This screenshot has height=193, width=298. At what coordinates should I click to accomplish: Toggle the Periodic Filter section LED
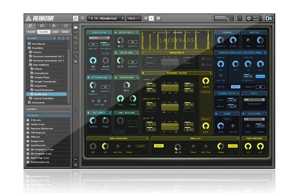click(143, 73)
